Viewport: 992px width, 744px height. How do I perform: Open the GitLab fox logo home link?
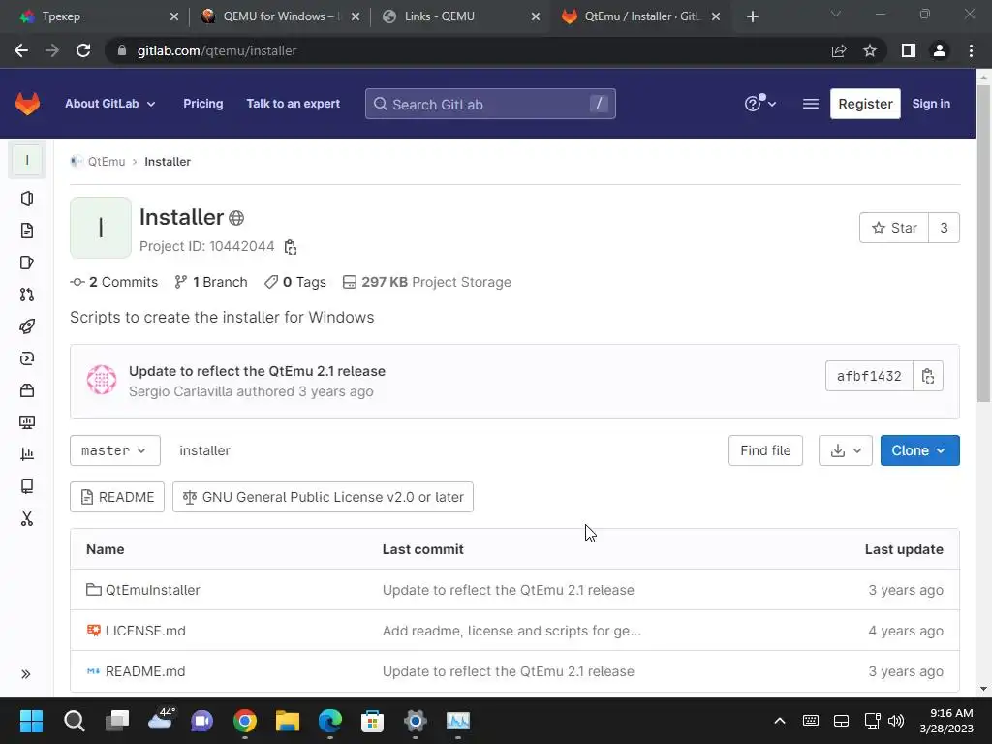(27, 104)
